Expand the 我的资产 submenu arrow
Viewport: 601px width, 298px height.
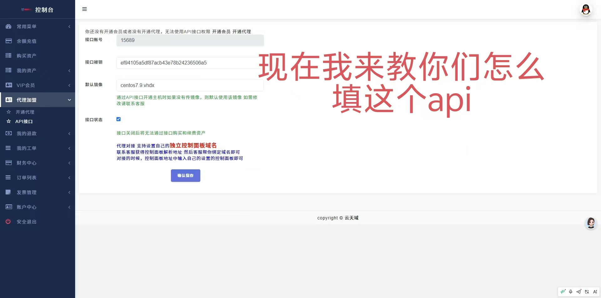click(69, 71)
